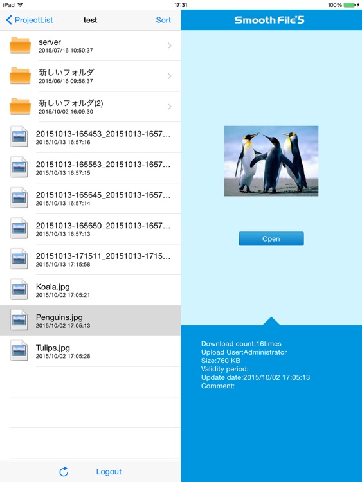Click the Open button for Penguins image
This screenshot has width=362, height=482.
[271, 238]
